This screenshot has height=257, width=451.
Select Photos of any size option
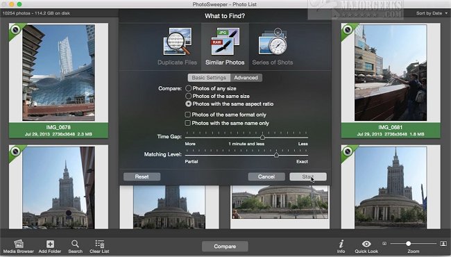point(189,88)
